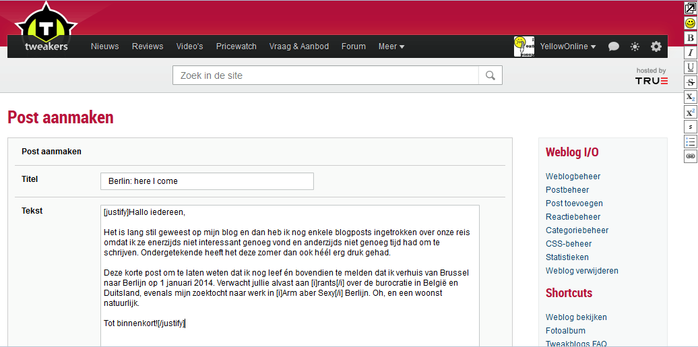Apply subscript formatting X₂
The height and width of the screenshot is (347, 698).
(691, 97)
